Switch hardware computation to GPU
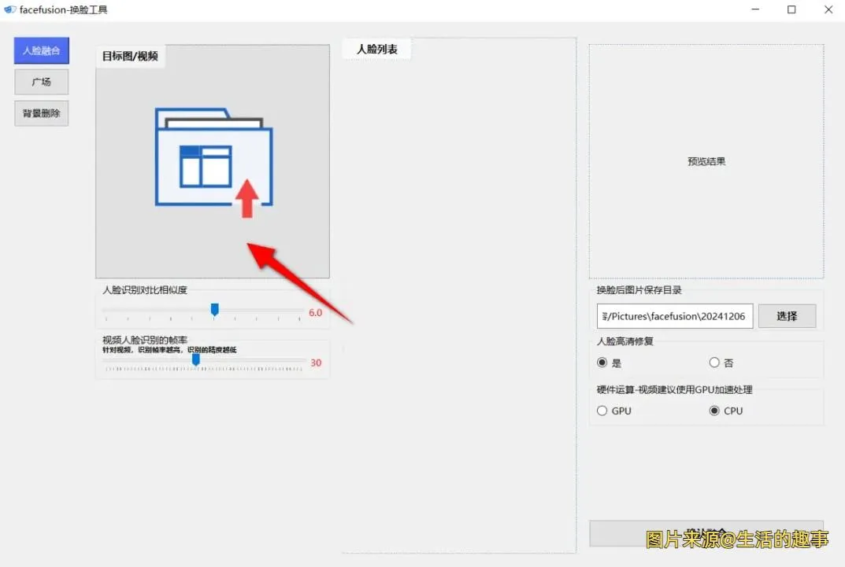 [602, 410]
